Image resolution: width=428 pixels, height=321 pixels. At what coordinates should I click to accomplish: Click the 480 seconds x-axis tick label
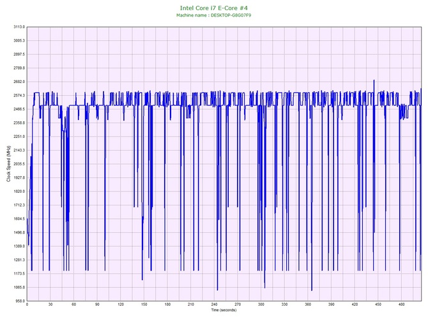(402, 304)
